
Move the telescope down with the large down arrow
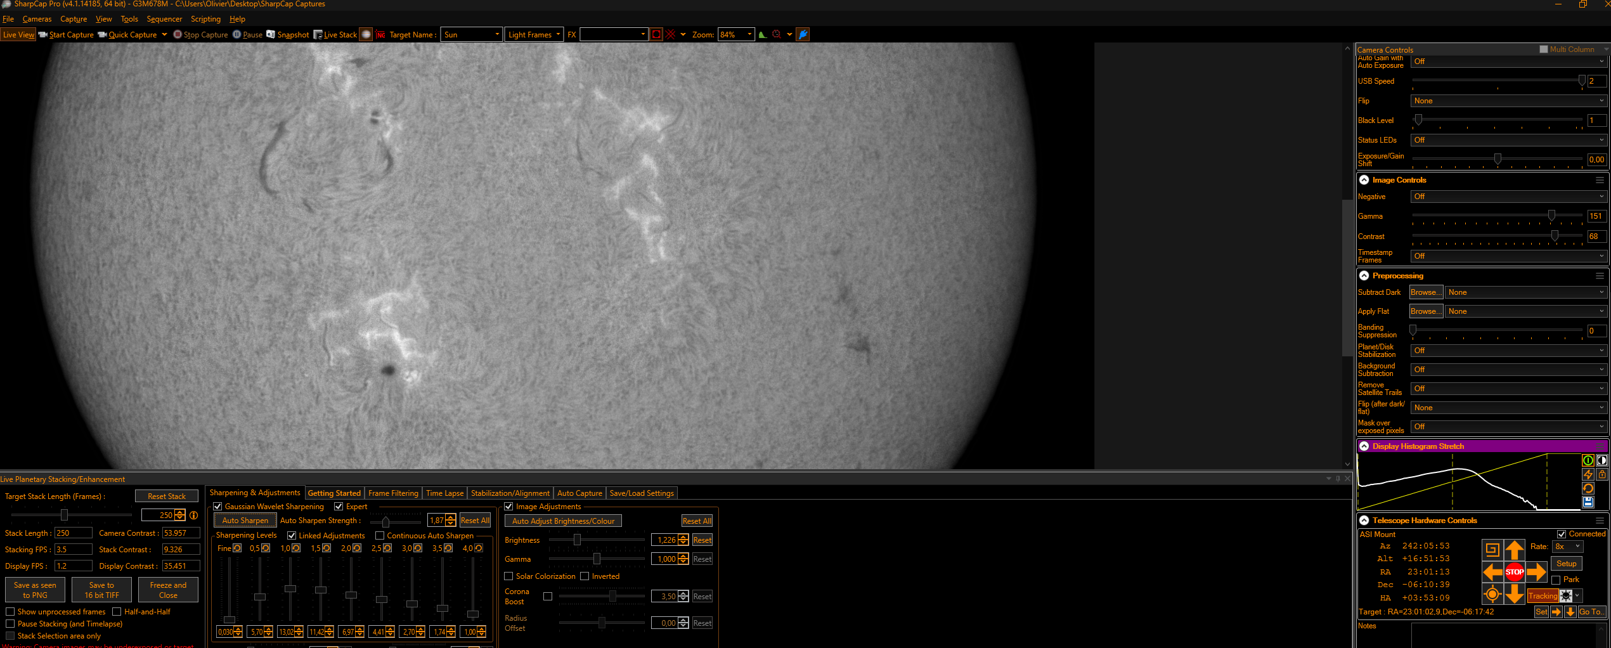click(1515, 595)
